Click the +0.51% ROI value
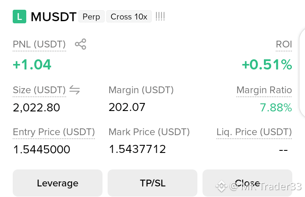Image resolution: width=305 pixels, height=197 pixels. click(267, 64)
